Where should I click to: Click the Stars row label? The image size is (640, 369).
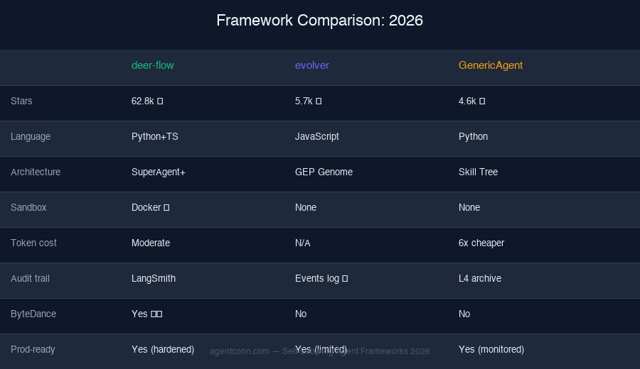click(x=21, y=101)
